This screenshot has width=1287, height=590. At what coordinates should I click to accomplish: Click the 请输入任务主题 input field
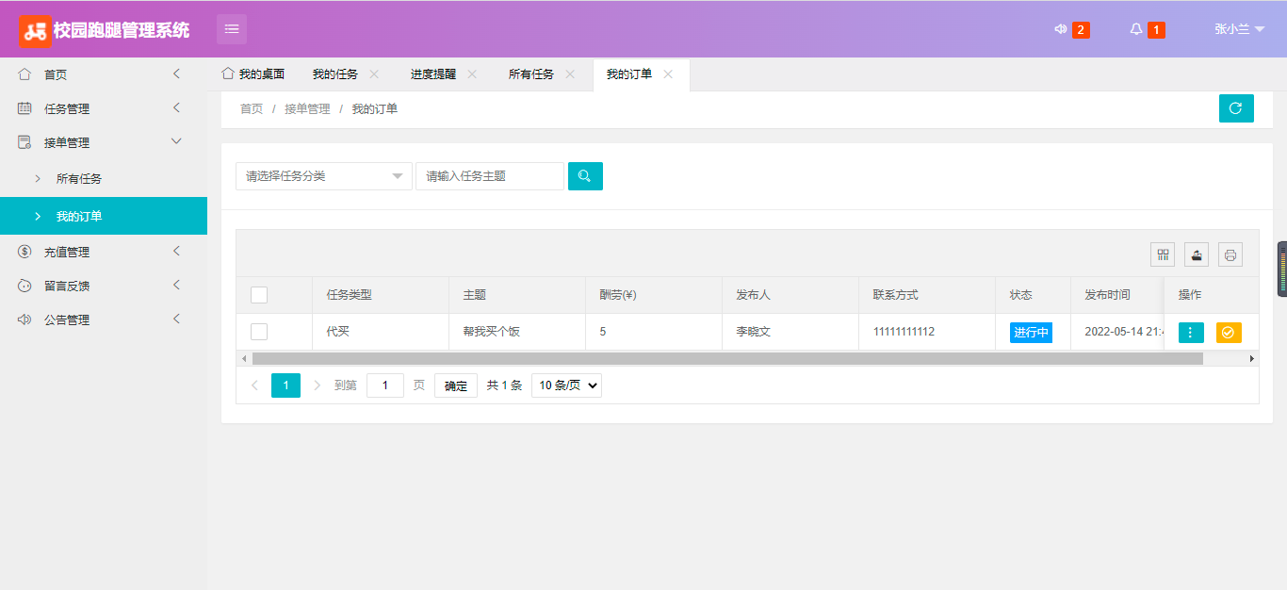(490, 176)
